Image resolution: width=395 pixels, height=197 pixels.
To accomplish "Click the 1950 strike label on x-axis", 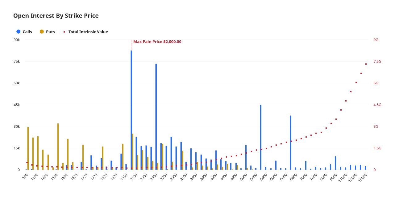I will (x=124, y=177).
